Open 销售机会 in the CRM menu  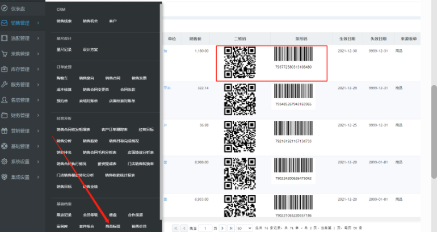90,21
